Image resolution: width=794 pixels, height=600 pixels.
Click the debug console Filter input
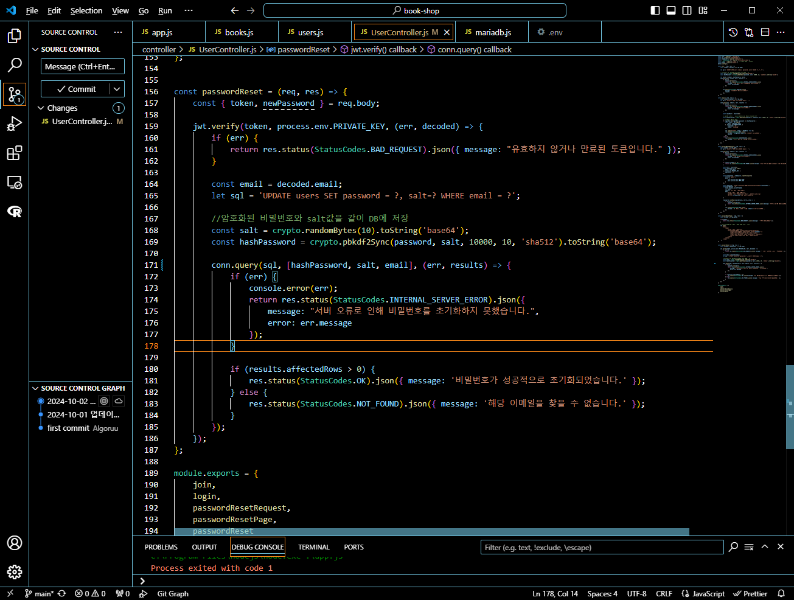tap(601, 547)
